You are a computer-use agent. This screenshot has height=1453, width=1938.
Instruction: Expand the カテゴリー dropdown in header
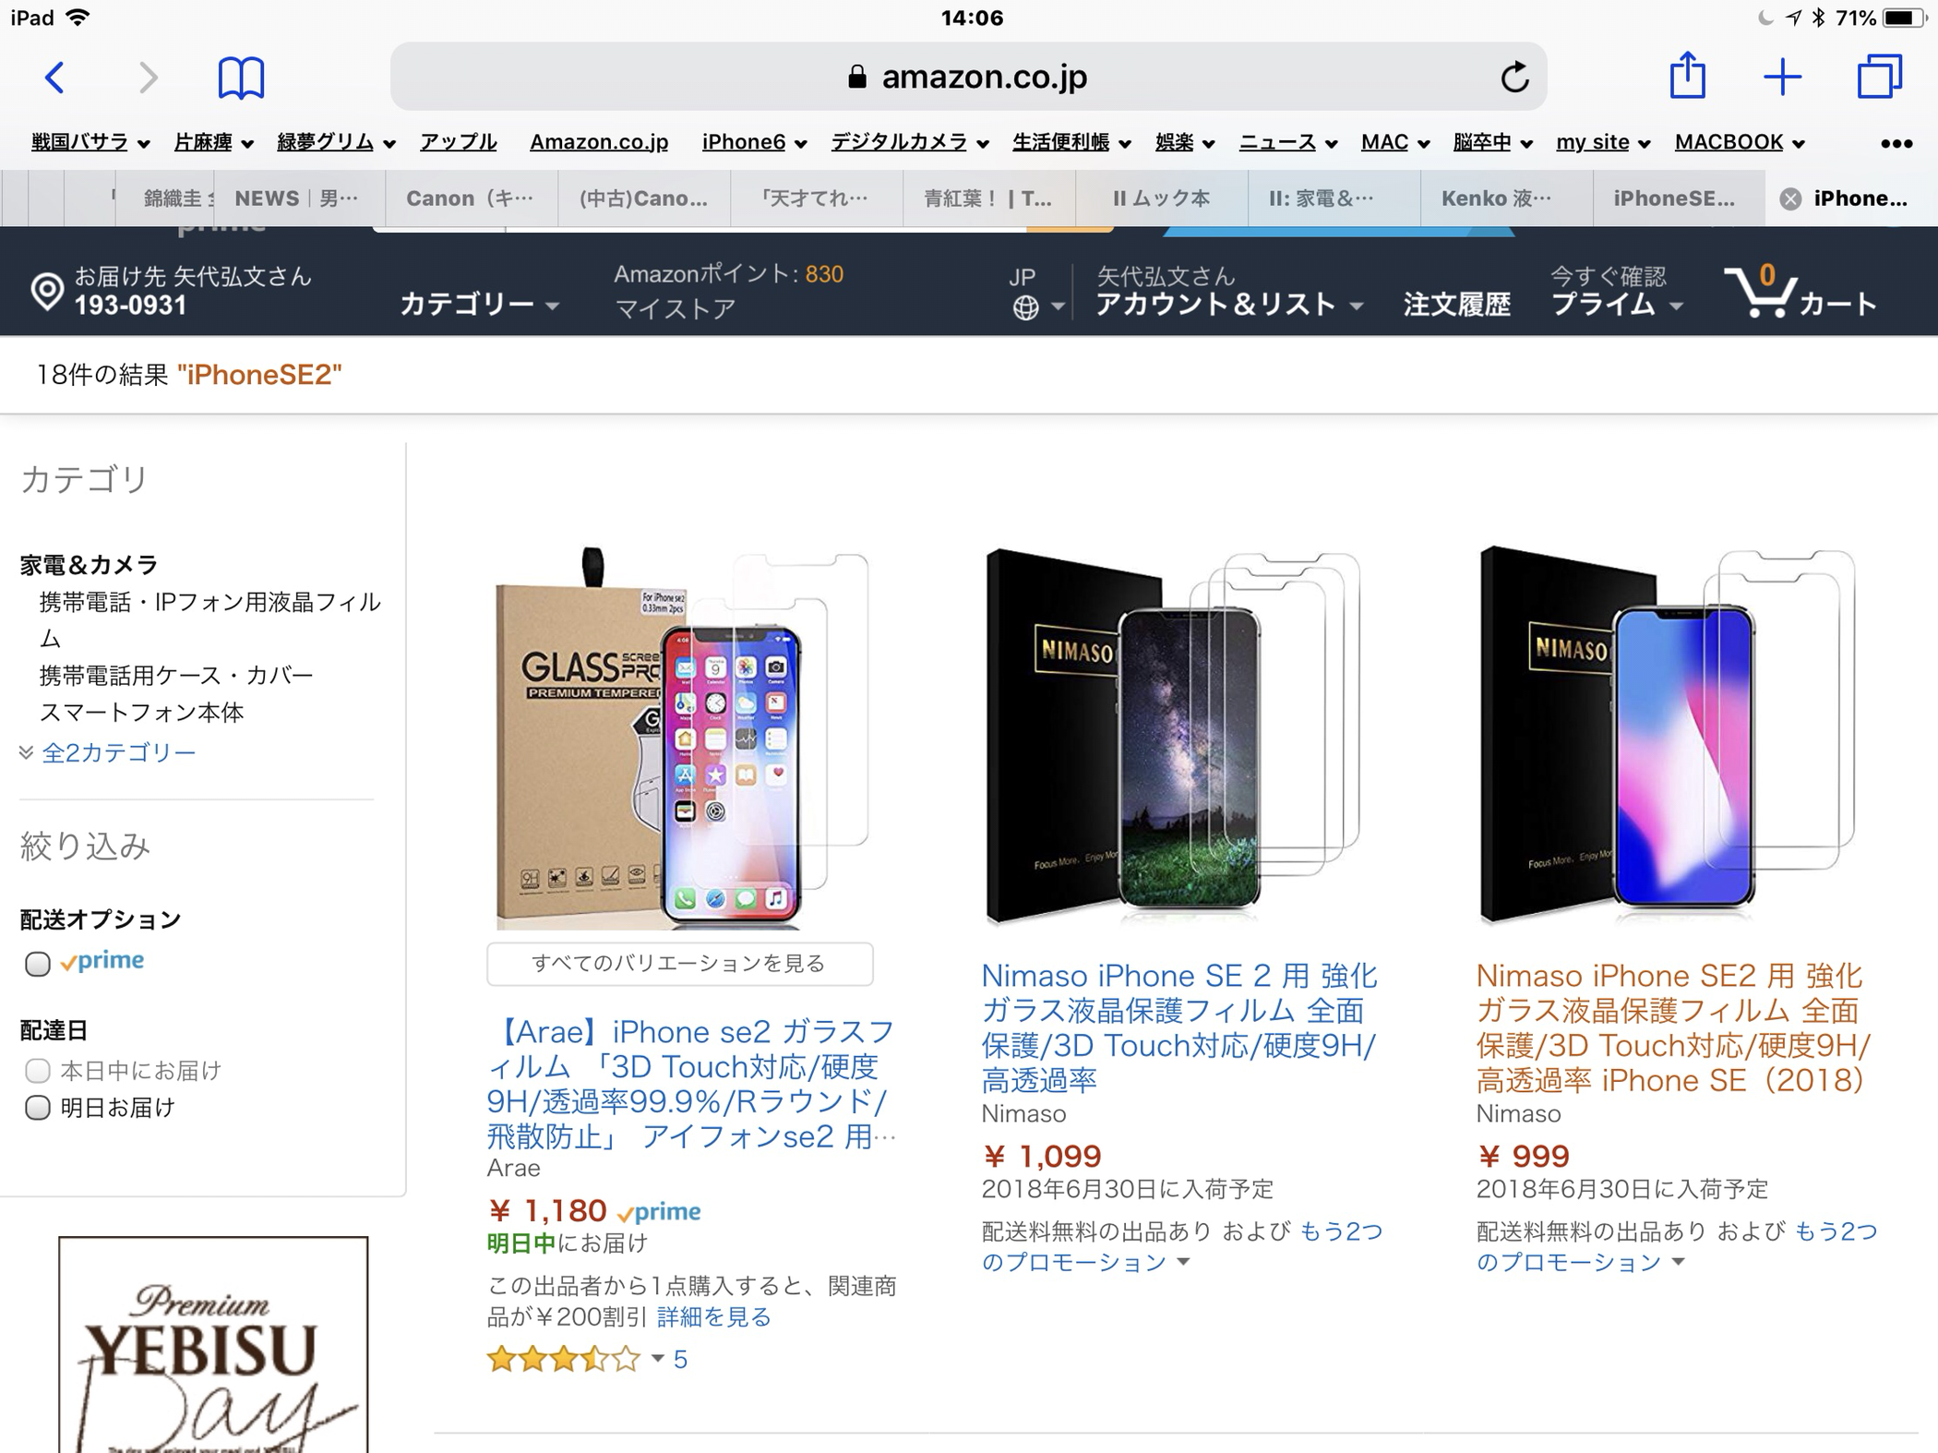479,304
